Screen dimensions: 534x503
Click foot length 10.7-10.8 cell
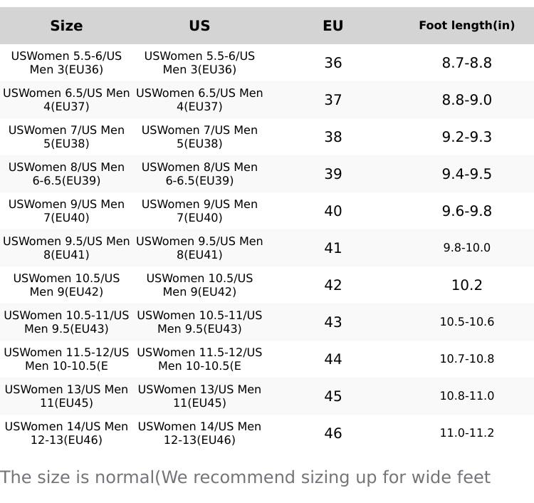(x=466, y=359)
